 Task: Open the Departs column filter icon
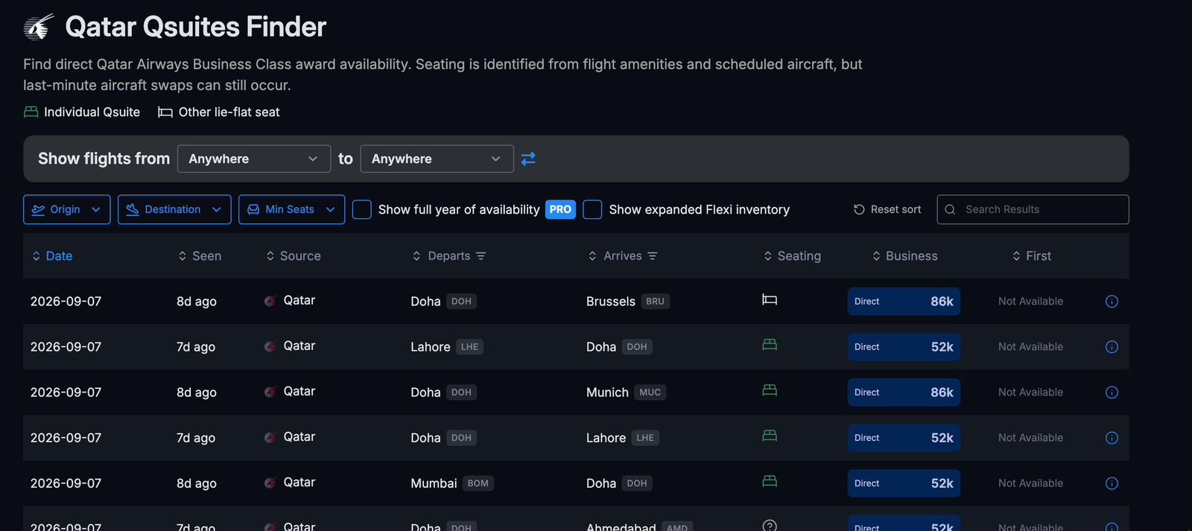[x=481, y=256]
